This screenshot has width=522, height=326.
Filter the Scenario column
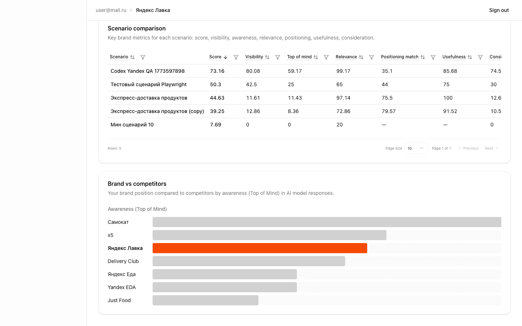143,57
